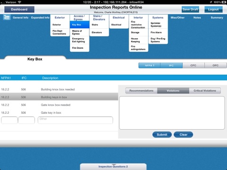Screen dimensions: 227x170
Task: Open the Fire Doors item
Action: pos(79,48)
